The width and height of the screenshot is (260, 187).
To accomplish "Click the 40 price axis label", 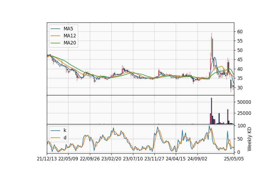I will (x=240, y=69).
